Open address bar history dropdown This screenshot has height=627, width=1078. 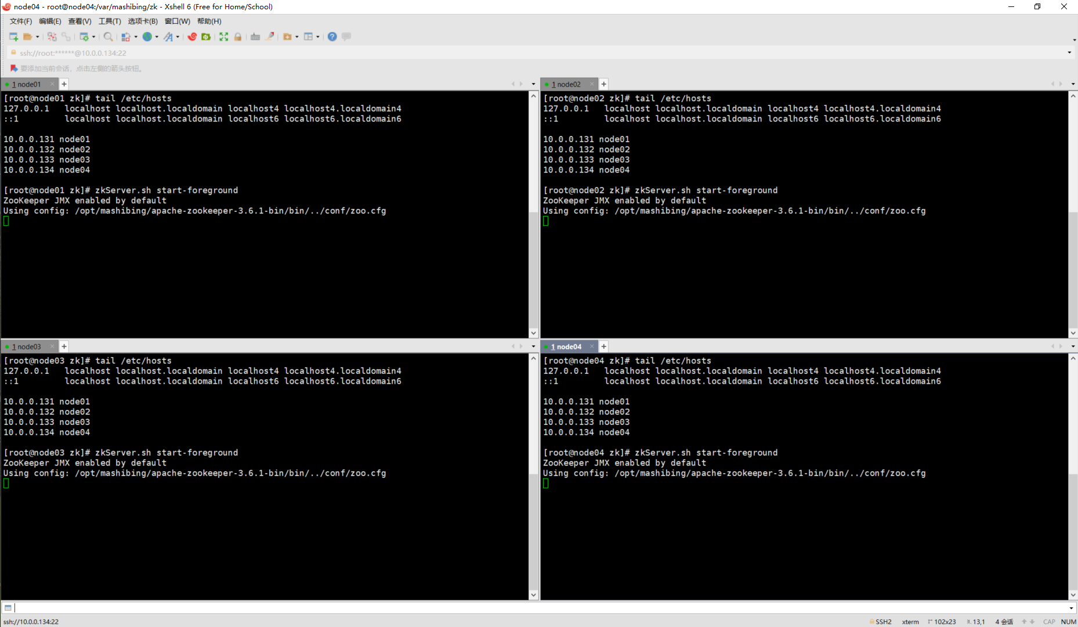pos(1069,52)
